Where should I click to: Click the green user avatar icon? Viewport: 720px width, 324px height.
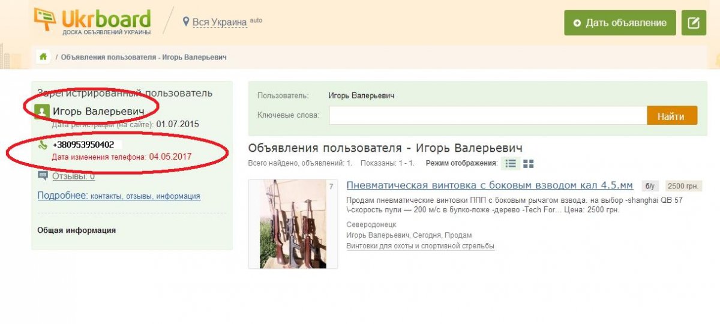[x=42, y=112]
